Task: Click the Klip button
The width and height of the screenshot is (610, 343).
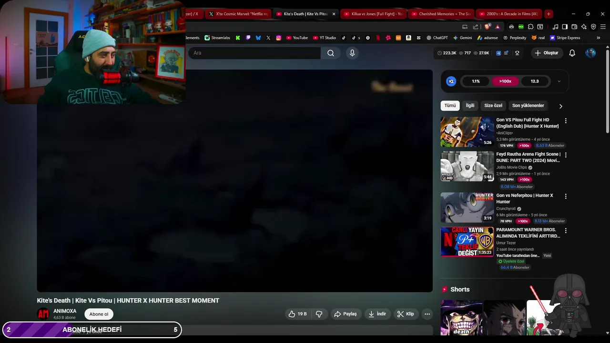Action: (406, 314)
